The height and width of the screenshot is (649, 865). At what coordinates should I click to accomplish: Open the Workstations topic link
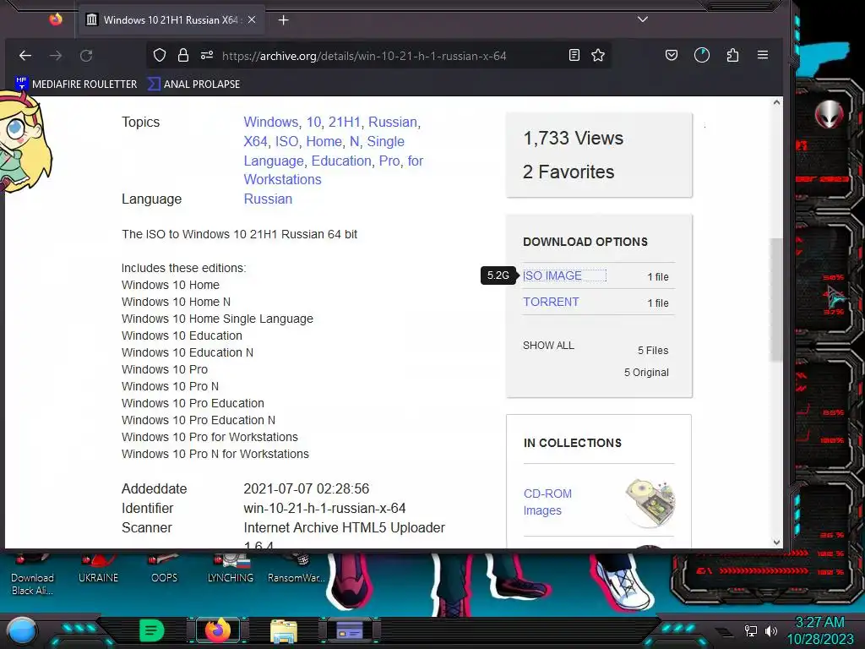click(282, 179)
